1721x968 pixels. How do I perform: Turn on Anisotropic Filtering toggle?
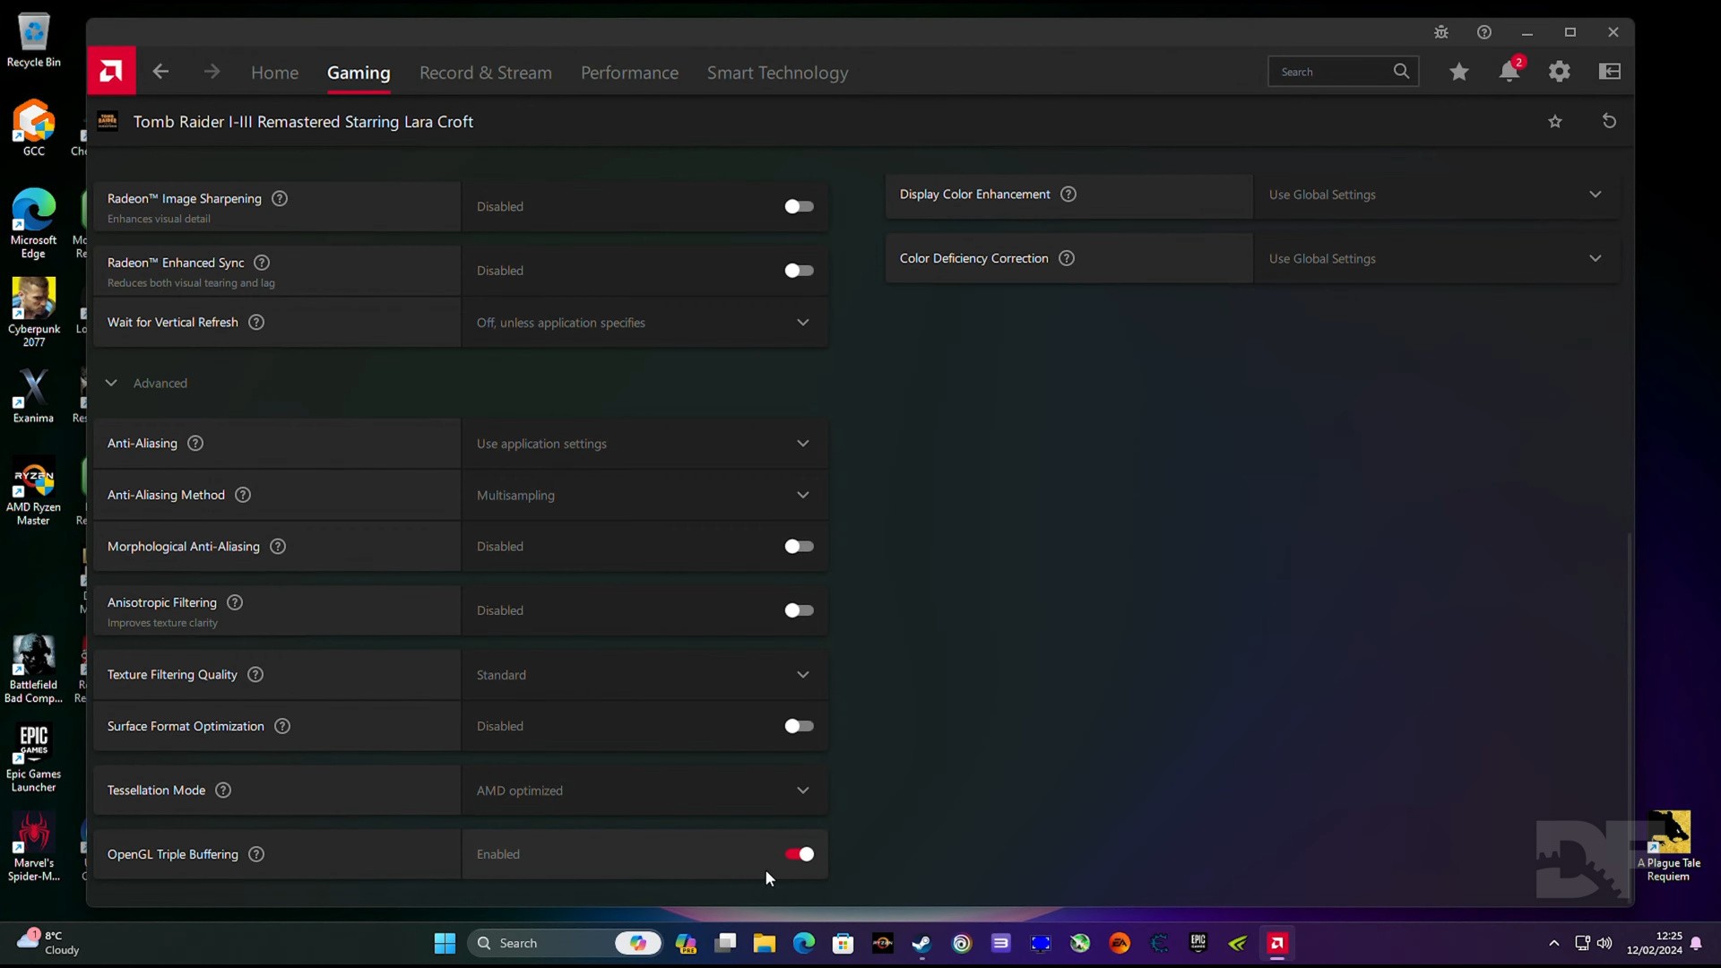tap(798, 610)
